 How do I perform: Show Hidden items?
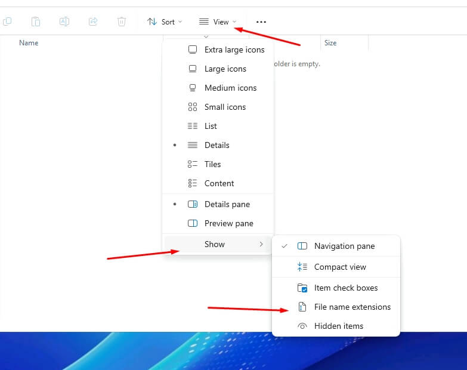[x=336, y=326]
